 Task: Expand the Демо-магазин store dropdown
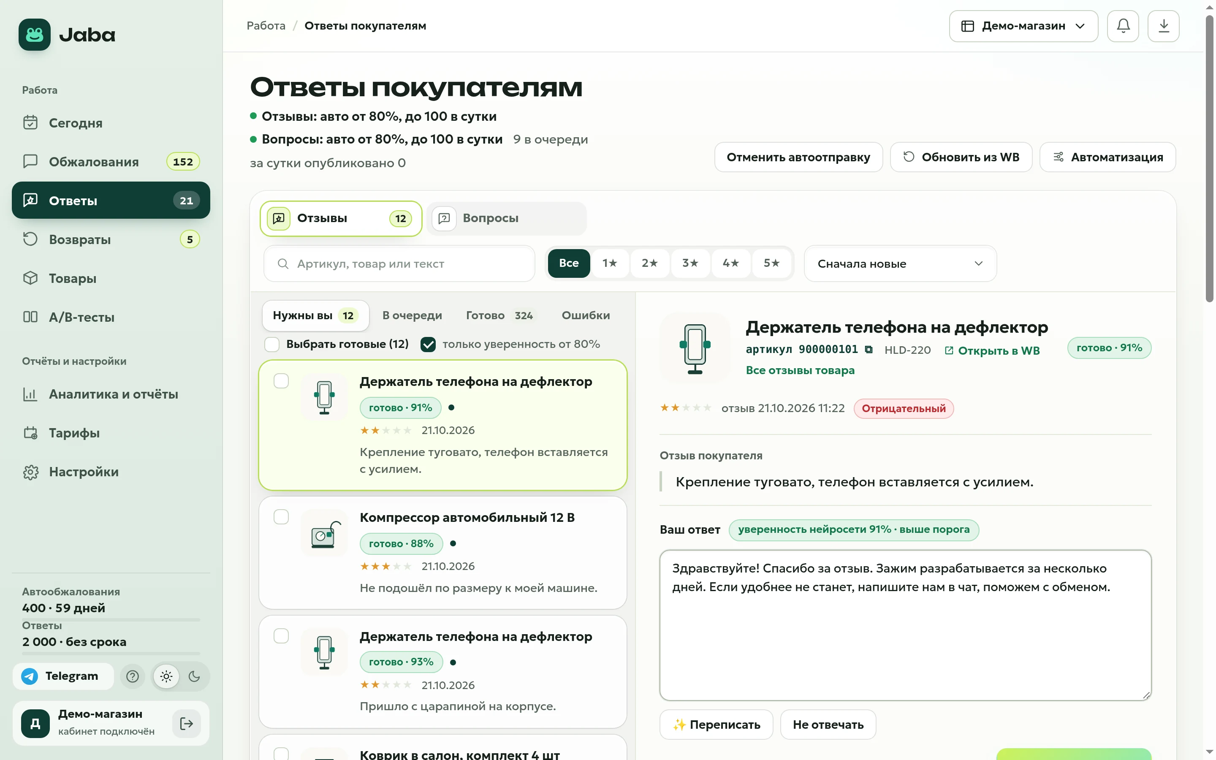pos(1023,26)
